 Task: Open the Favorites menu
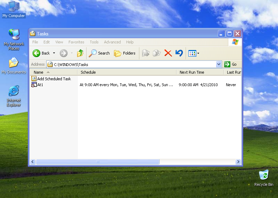coord(76,42)
